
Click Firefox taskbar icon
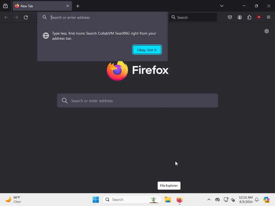click(x=179, y=200)
